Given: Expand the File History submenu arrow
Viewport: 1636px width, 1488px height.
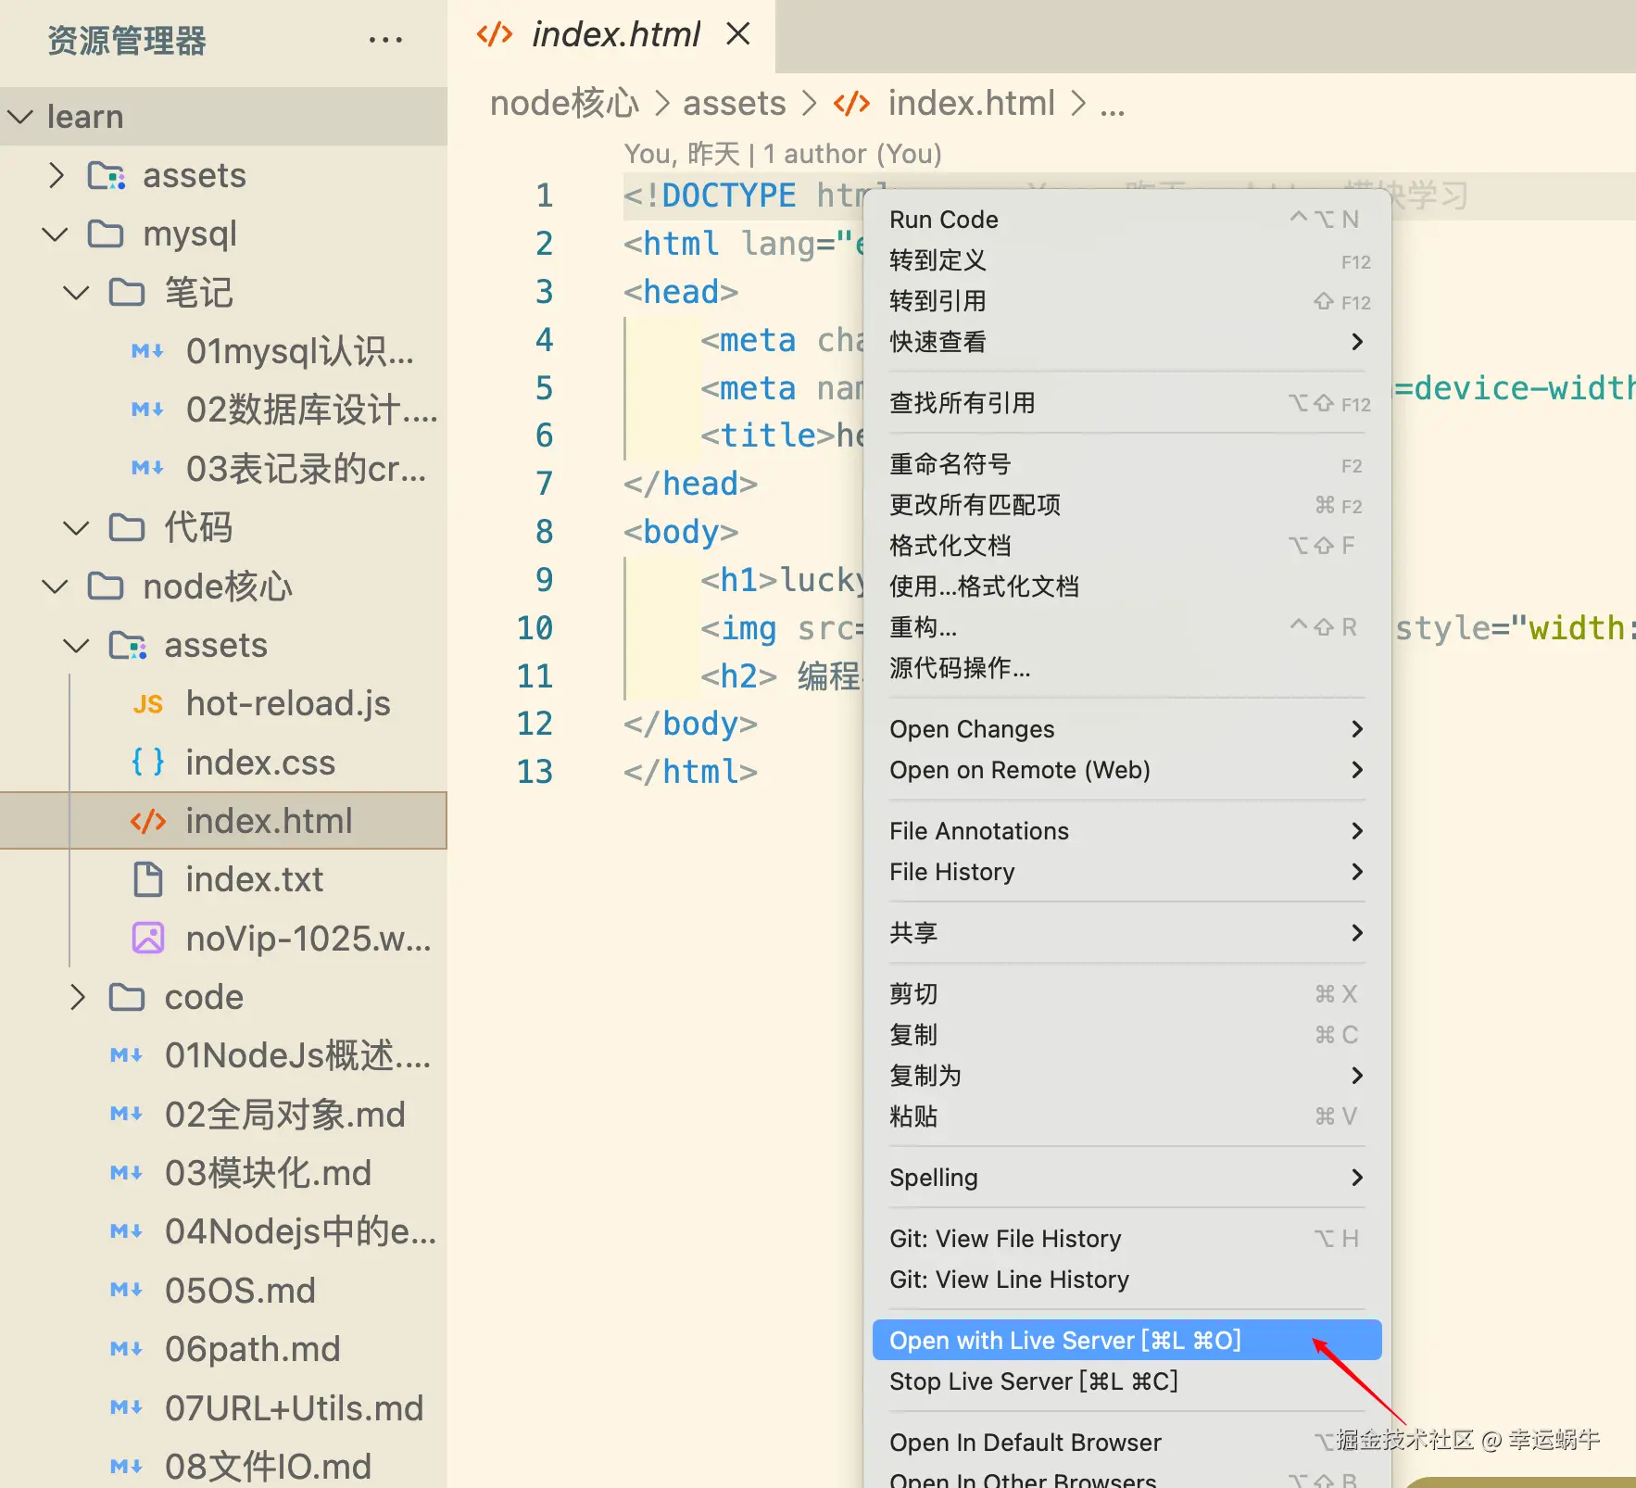Looking at the screenshot, I should pos(1356,872).
